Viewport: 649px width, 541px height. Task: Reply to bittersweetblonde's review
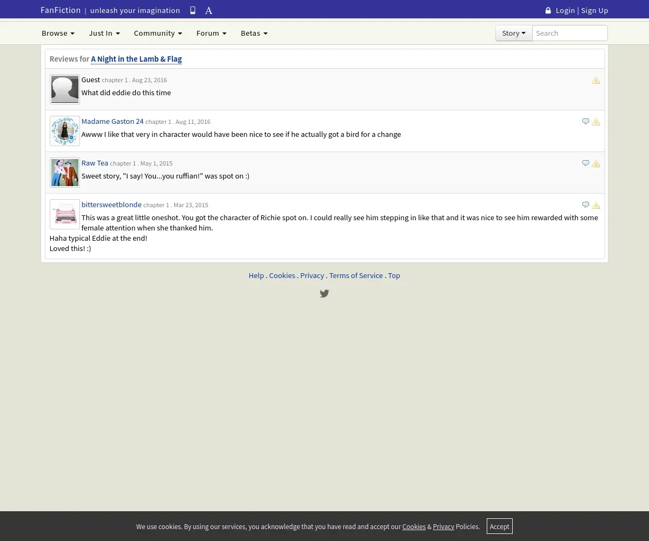[586, 205]
